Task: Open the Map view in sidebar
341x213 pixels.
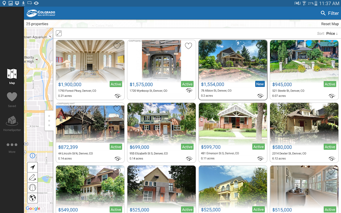Action: tap(12, 77)
